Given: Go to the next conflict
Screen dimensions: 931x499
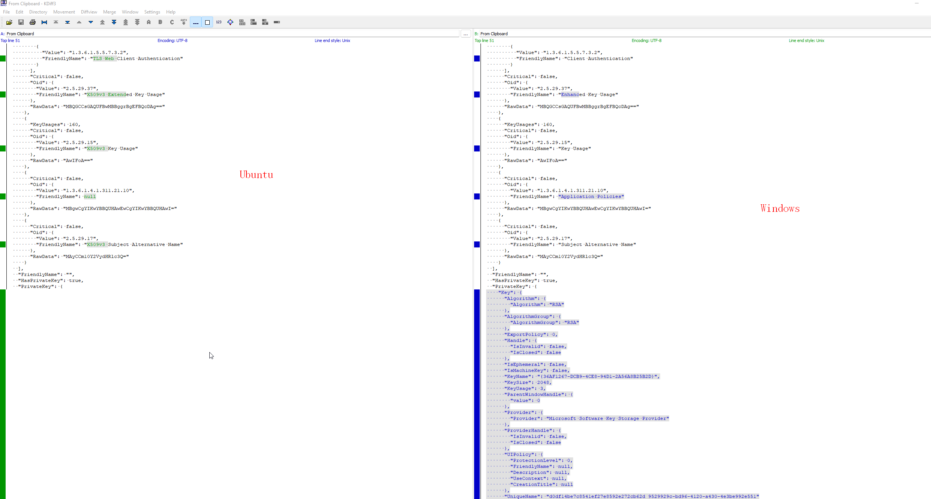Looking at the screenshot, I should click(x=114, y=22).
